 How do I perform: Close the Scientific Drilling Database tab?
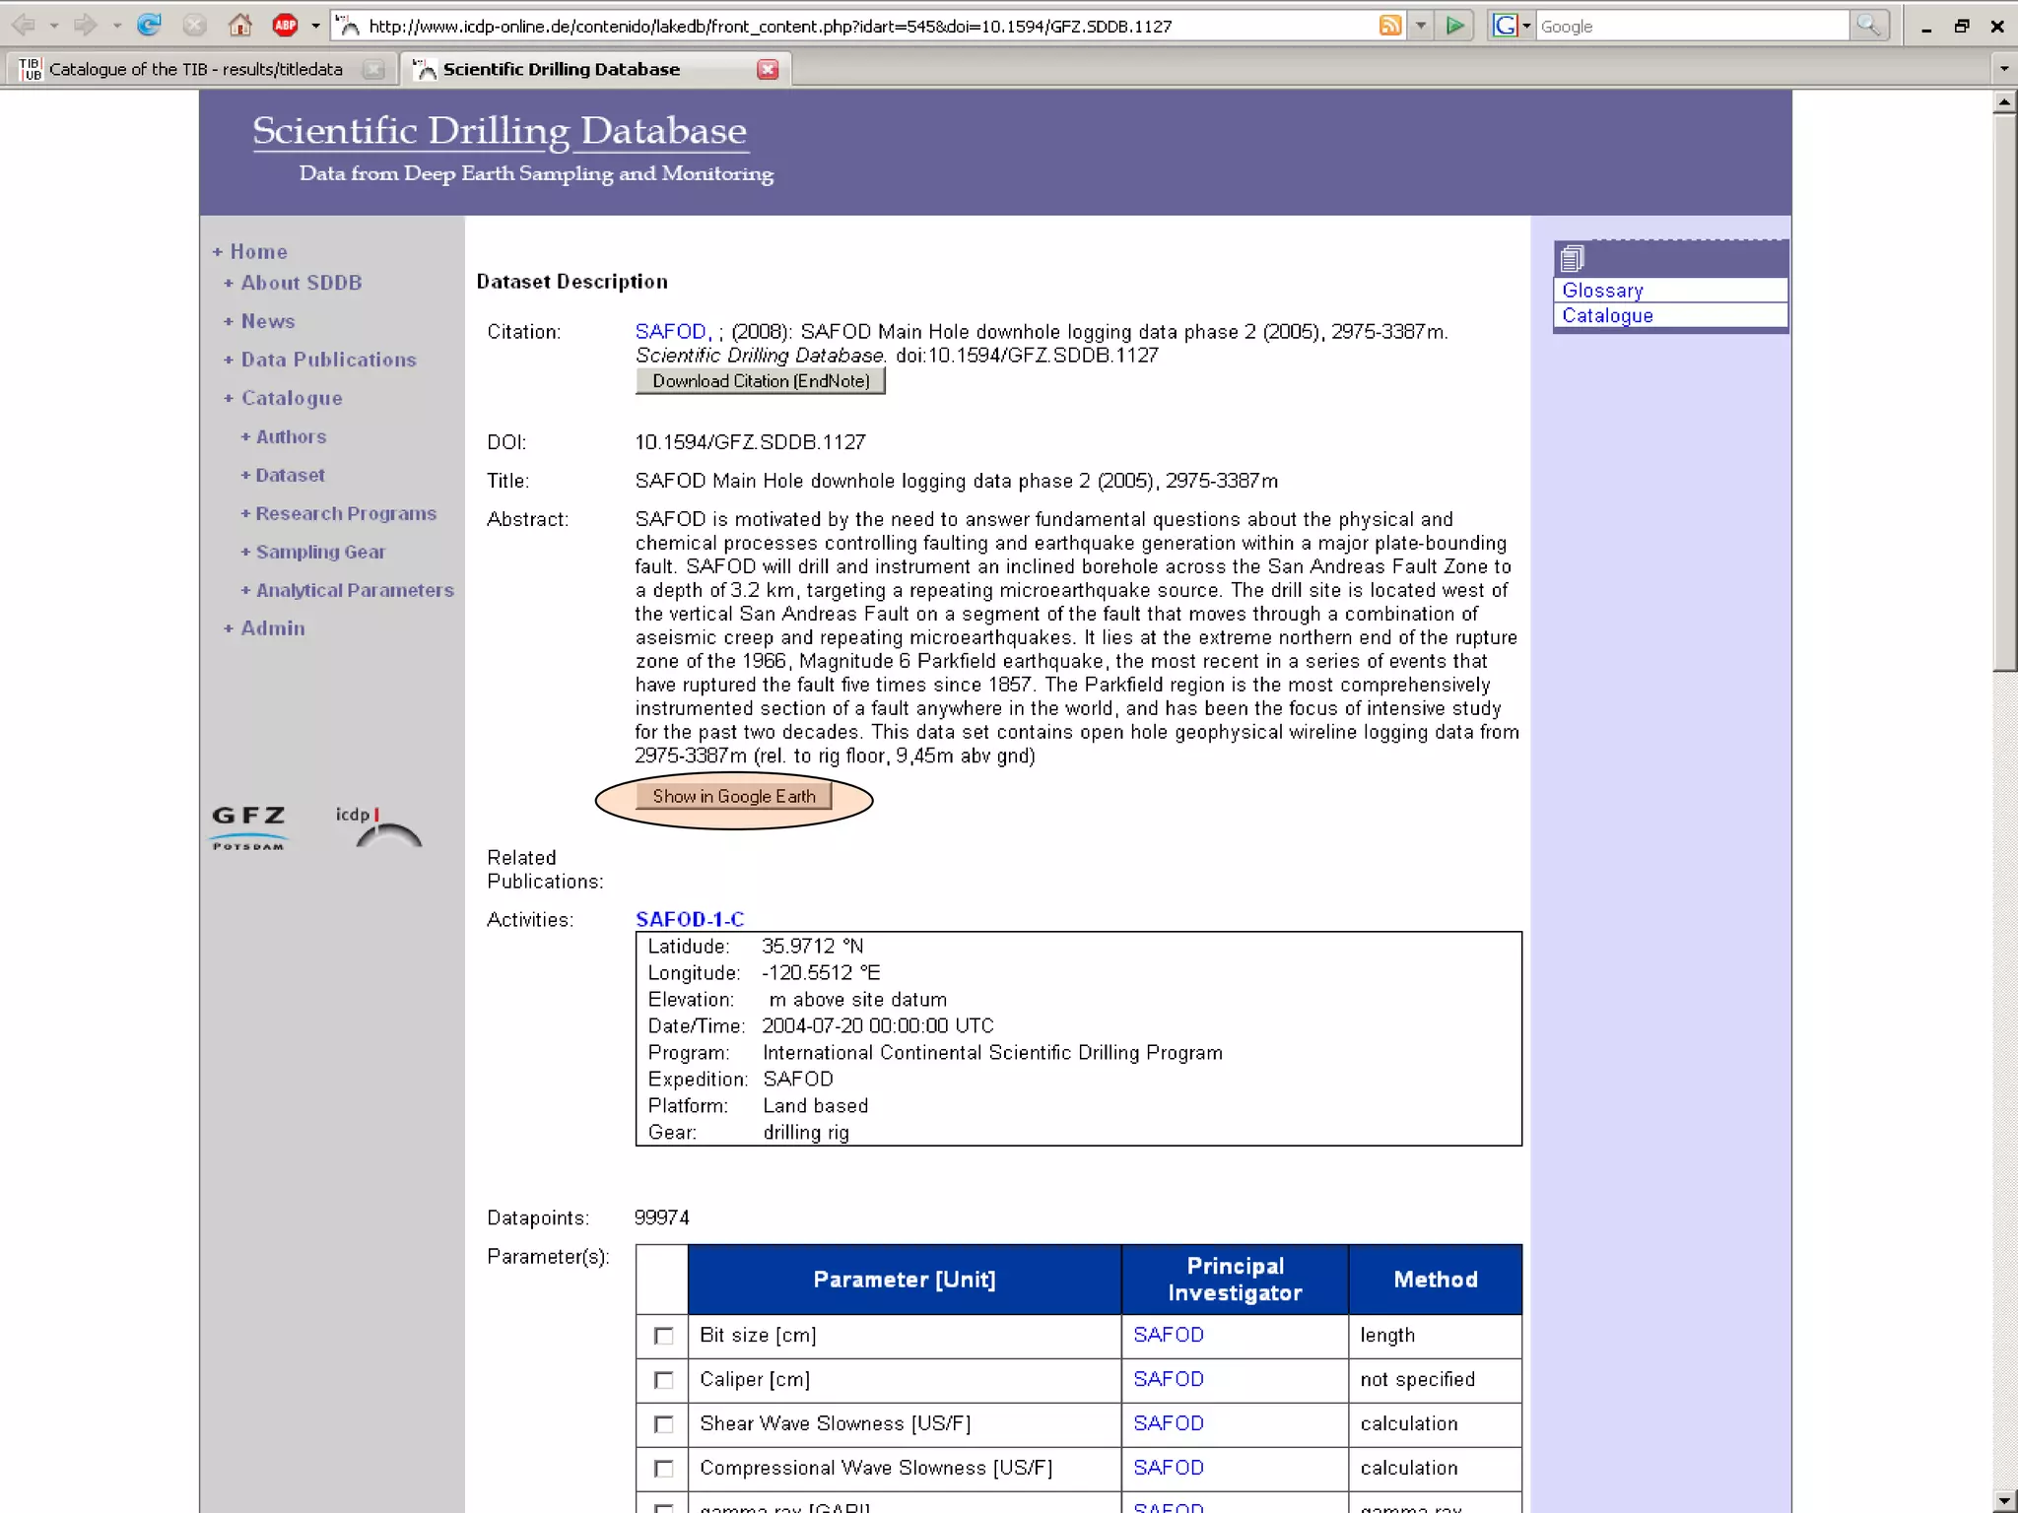tap(768, 69)
